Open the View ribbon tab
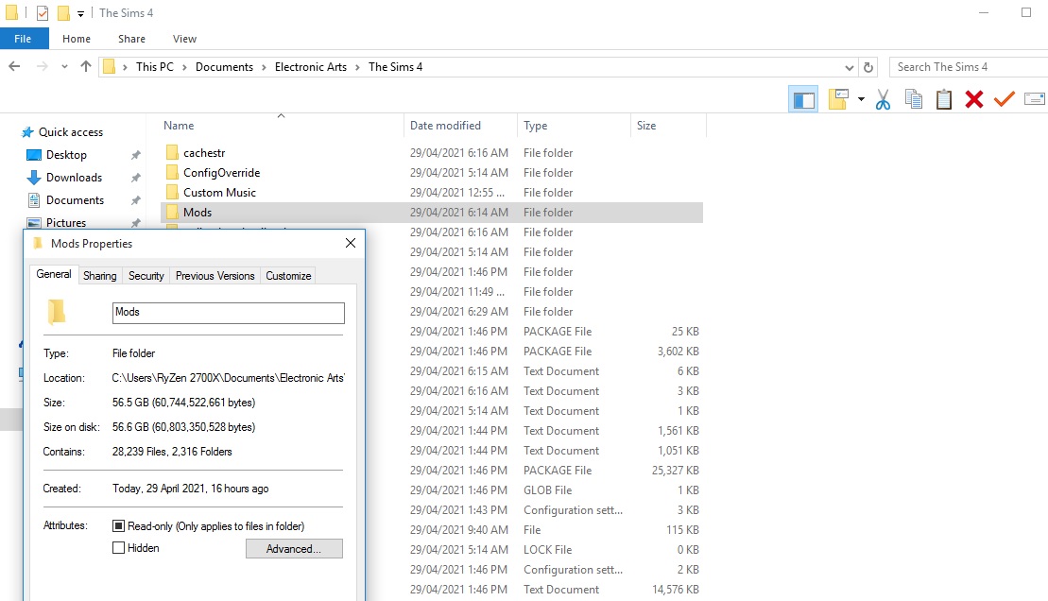This screenshot has width=1048, height=601. coord(184,39)
